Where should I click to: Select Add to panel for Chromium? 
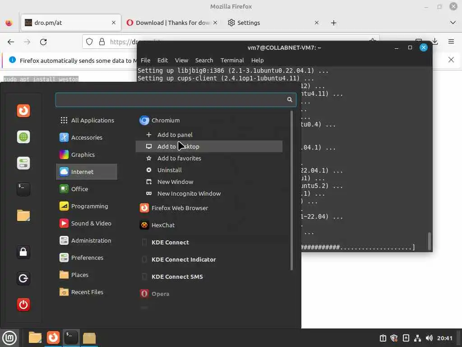[209, 135]
